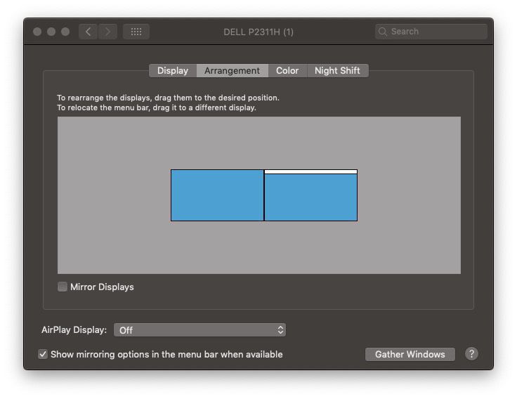Focus the Search input field
The width and height of the screenshot is (517, 399).
437,32
